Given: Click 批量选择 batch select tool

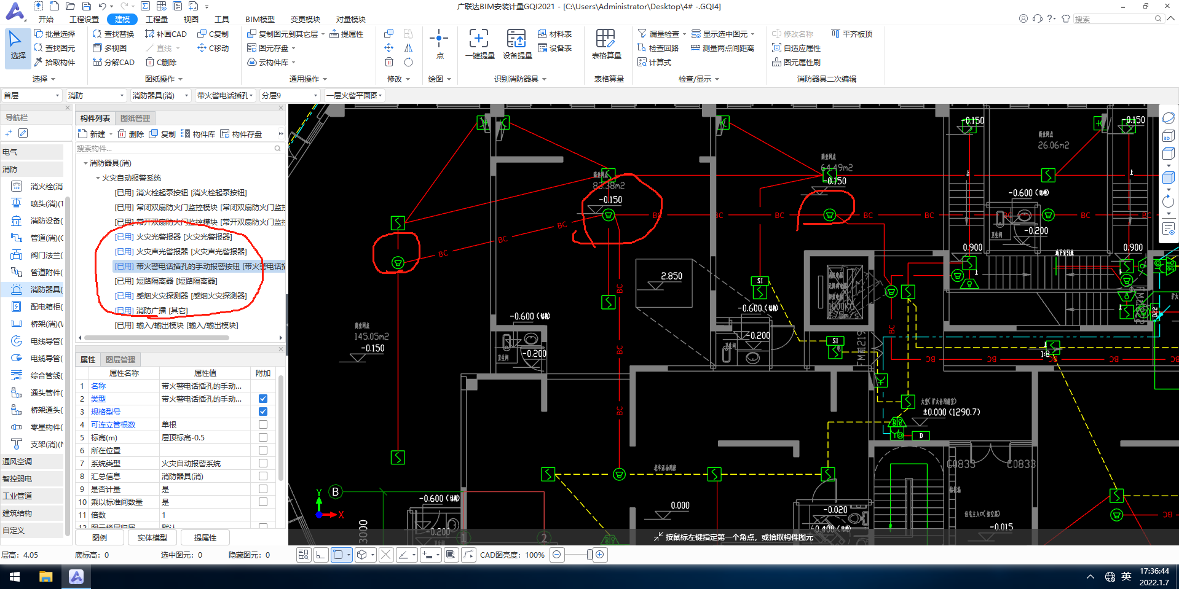Looking at the screenshot, I should coord(55,34).
